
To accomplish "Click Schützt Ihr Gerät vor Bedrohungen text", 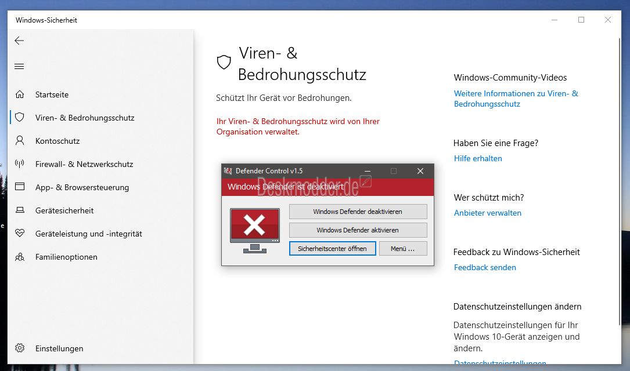I will (284, 98).
